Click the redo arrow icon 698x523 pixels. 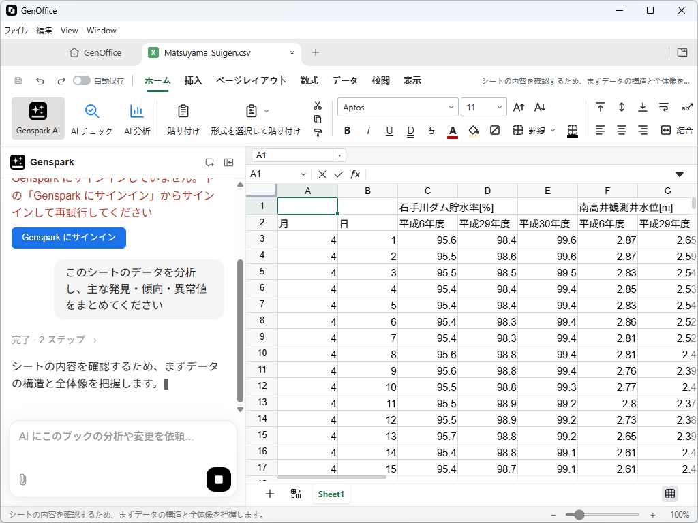(61, 81)
